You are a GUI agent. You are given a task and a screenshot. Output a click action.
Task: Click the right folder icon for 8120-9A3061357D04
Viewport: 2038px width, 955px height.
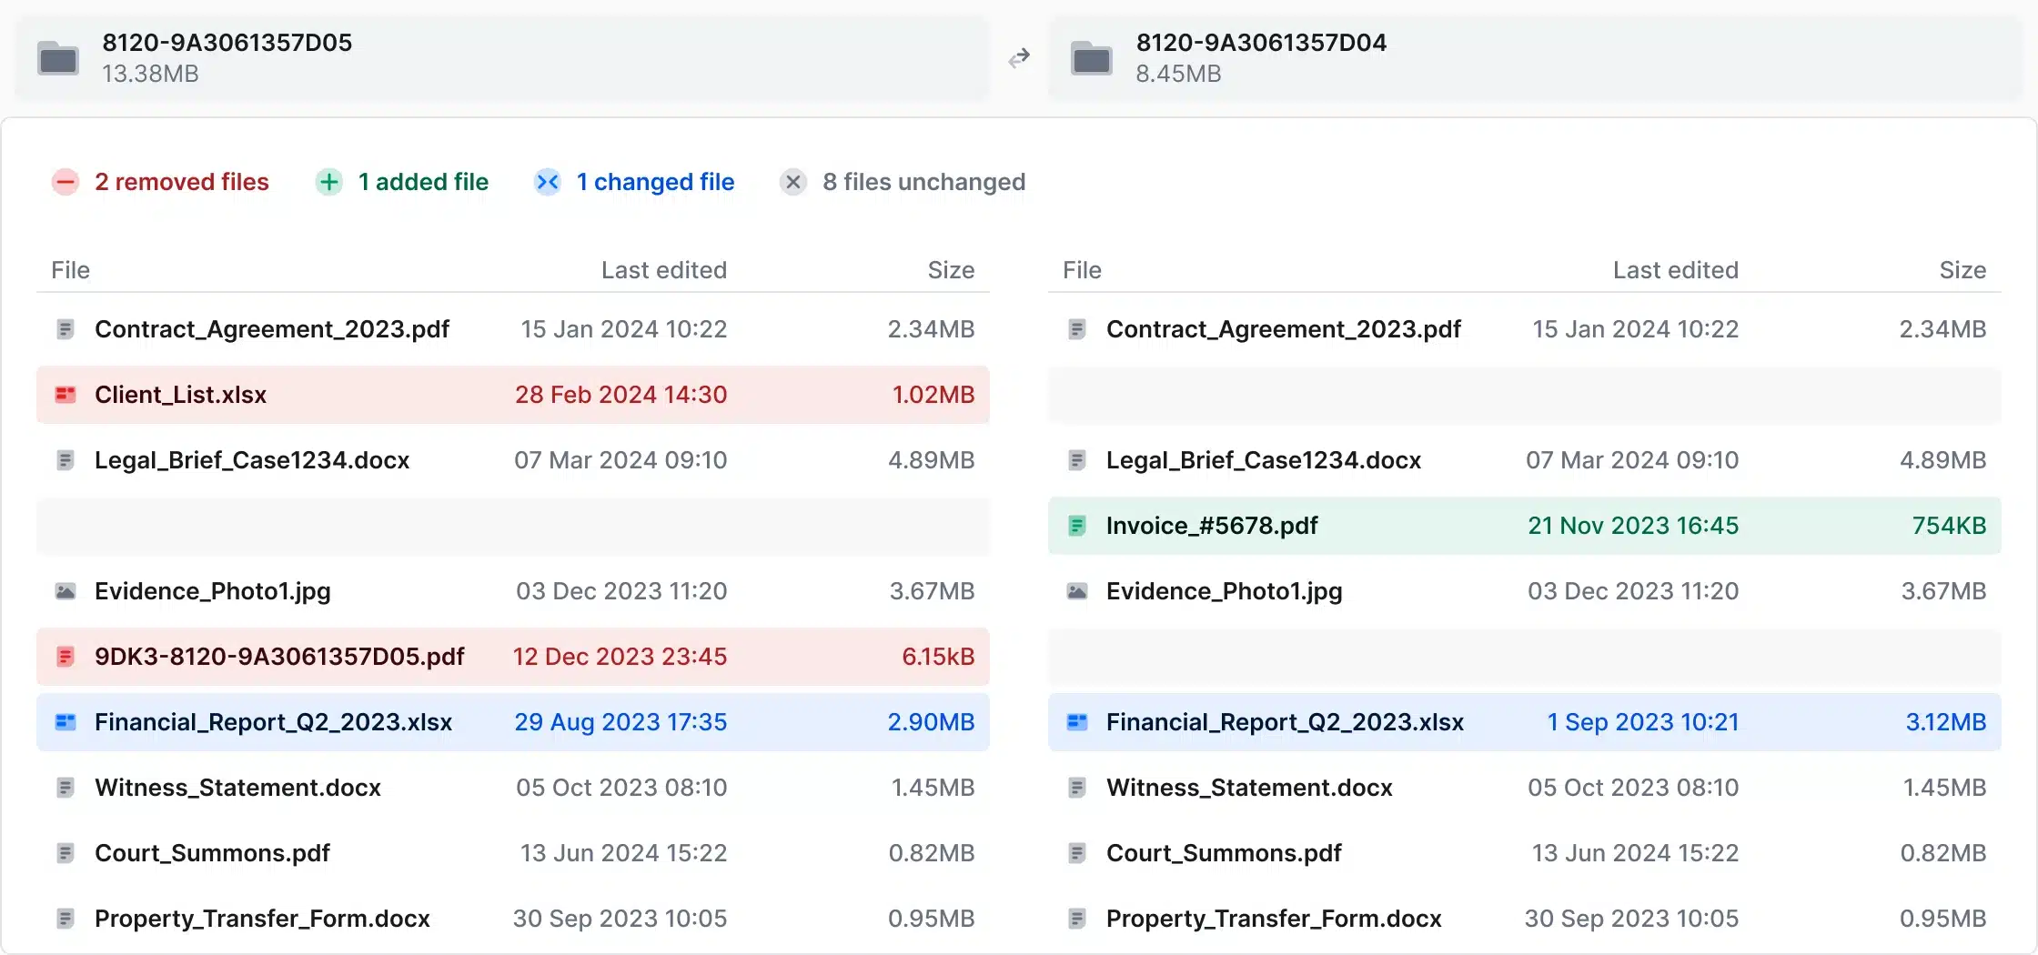[x=1091, y=59]
